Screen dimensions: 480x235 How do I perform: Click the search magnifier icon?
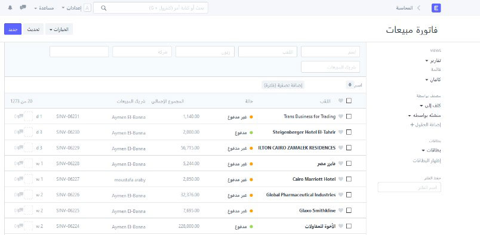tap(104, 8)
